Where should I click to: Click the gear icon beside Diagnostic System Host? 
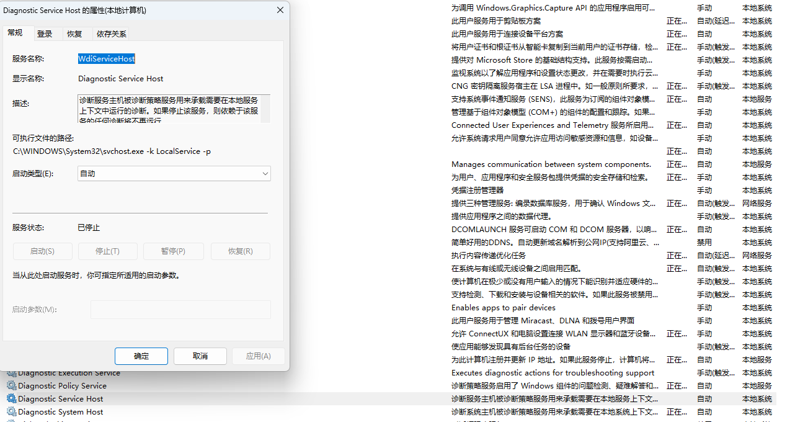(11, 412)
